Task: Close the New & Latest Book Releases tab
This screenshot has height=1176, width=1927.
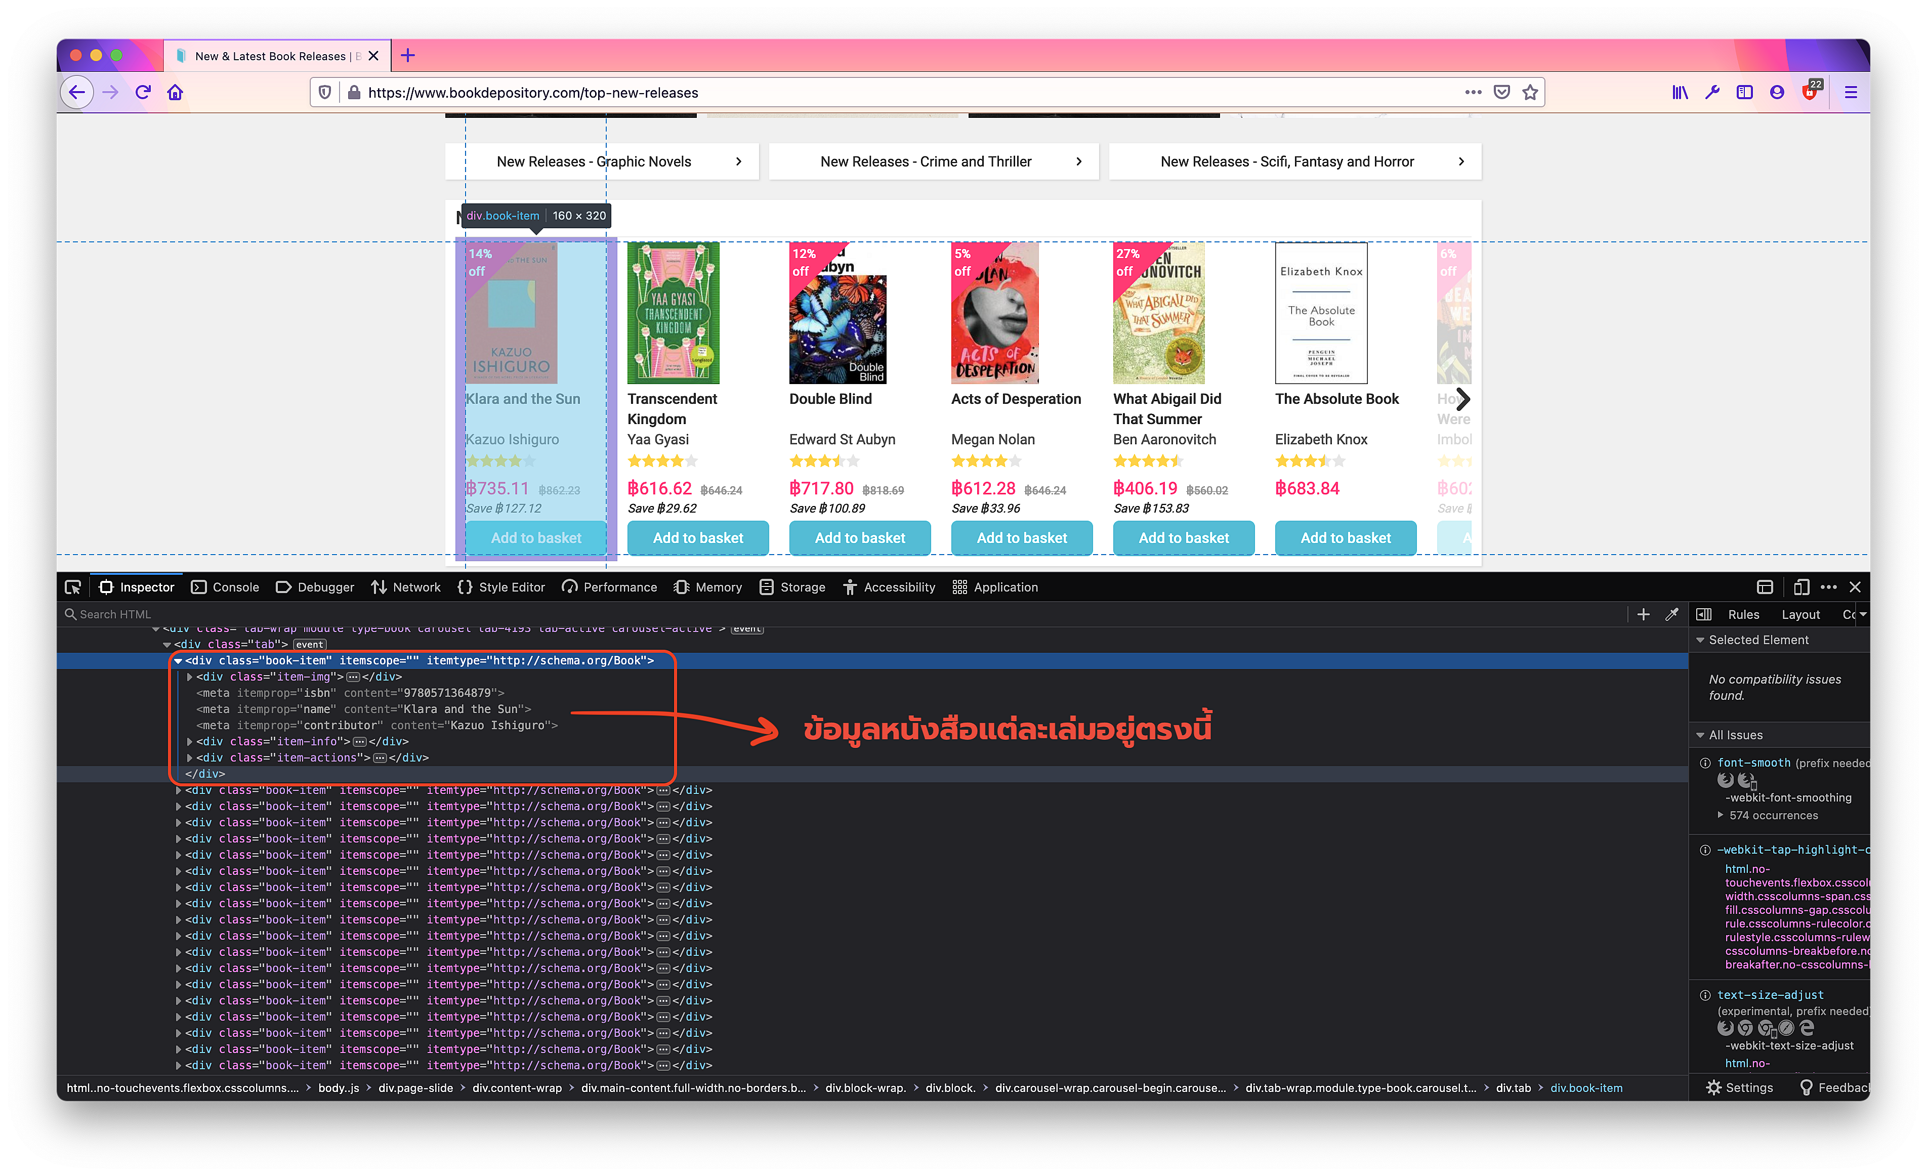Action: 373,56
